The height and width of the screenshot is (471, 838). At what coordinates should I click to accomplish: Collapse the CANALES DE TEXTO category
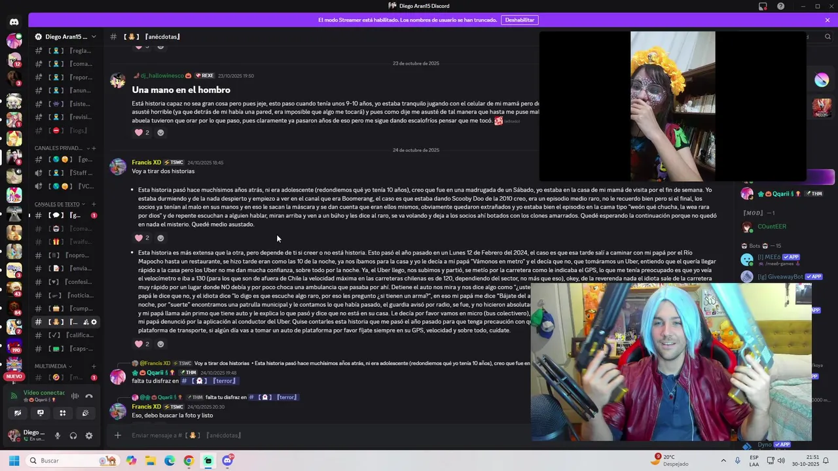(58, 204)
